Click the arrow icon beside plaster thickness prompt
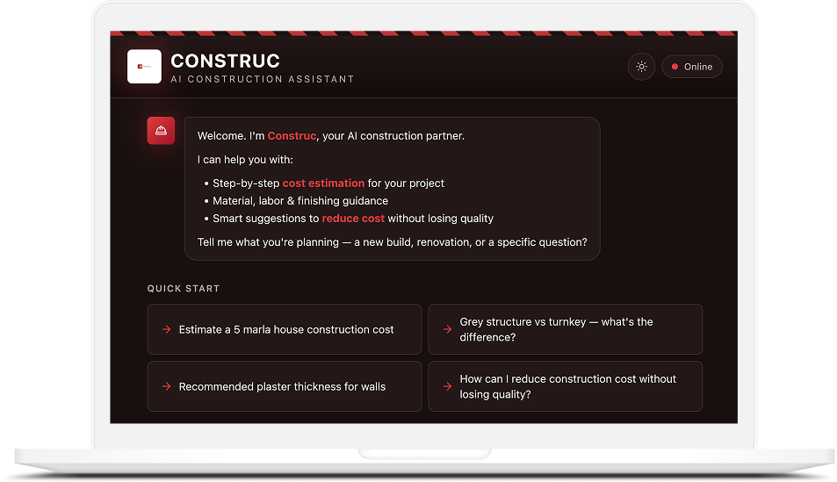This screenshot has height=482, width=837. pos(167,386)
